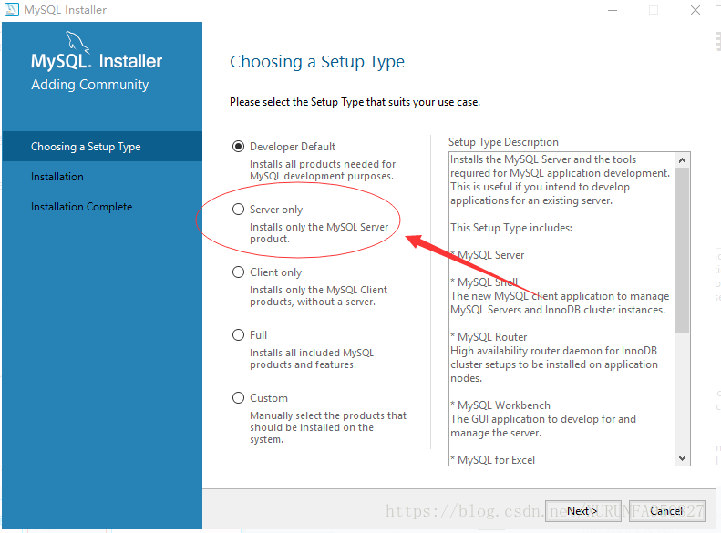721x533 pixels.
Task: Minimize the MySQL Installer window
Action: [613, 10]
